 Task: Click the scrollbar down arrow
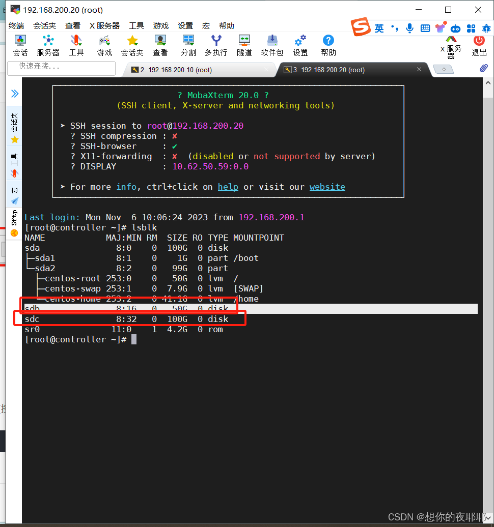(488, 518)
